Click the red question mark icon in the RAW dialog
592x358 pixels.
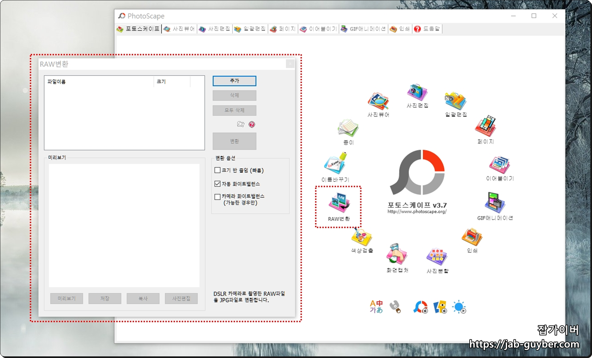(252, 124)
